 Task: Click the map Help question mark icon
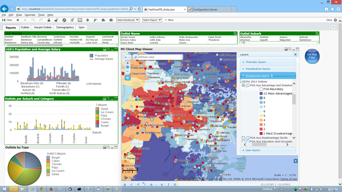(168, 185)
